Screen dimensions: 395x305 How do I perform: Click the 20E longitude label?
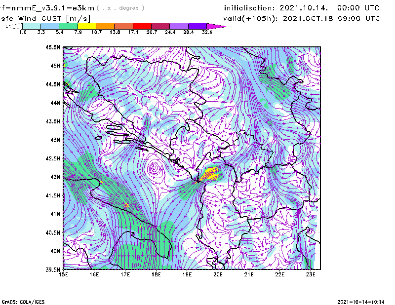(218, 274)
